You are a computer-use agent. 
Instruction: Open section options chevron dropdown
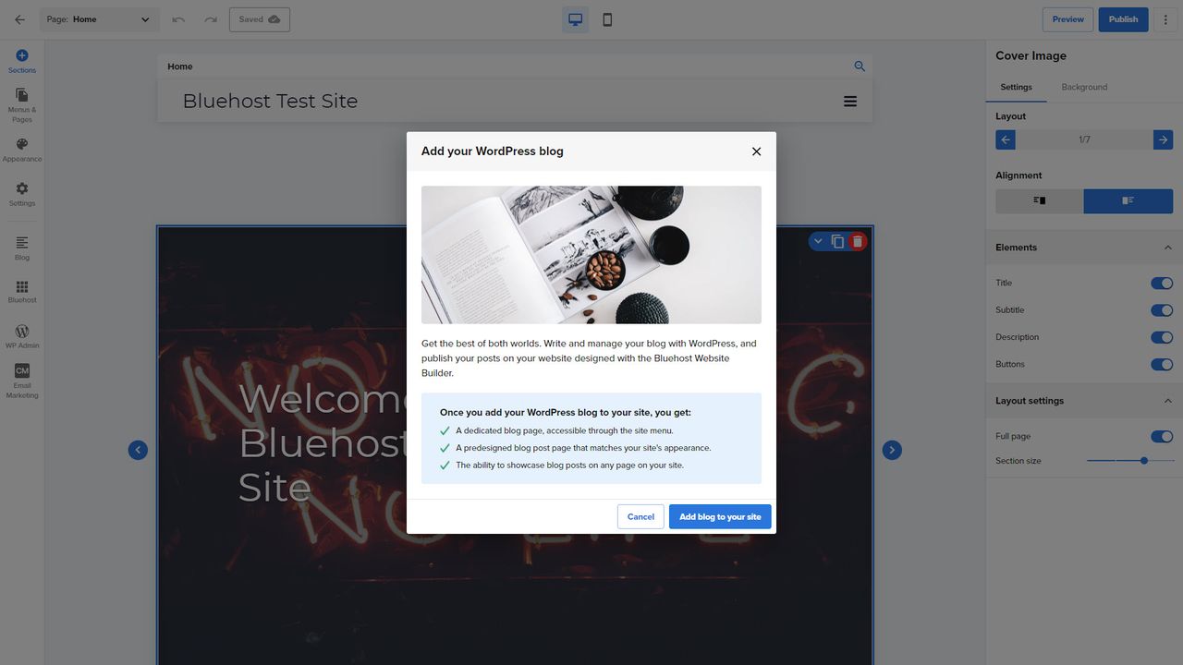tap(818, 241)
